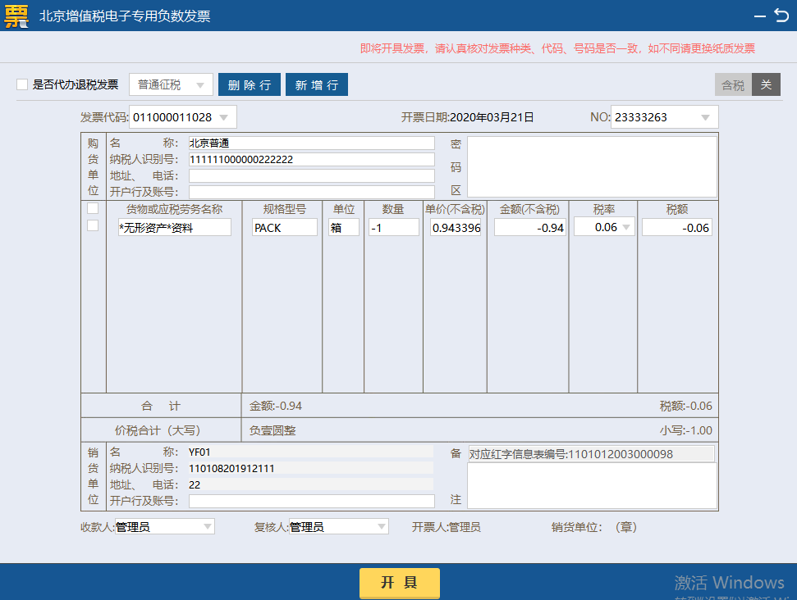Expand the 复核人 reviewer dropdown
The height and width of the screenshot is (600, 797).
tap(379, 526)
